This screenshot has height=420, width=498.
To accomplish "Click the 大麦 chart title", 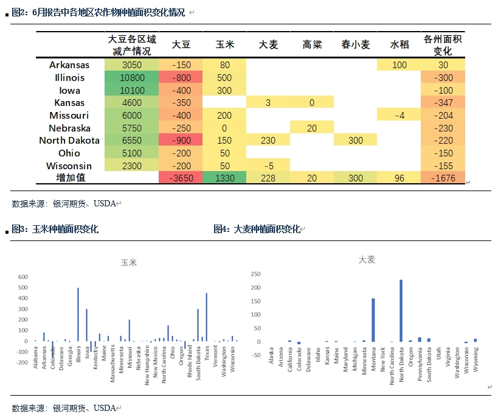I will (367, 260).
